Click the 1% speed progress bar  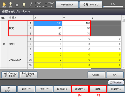pos(113,6)
